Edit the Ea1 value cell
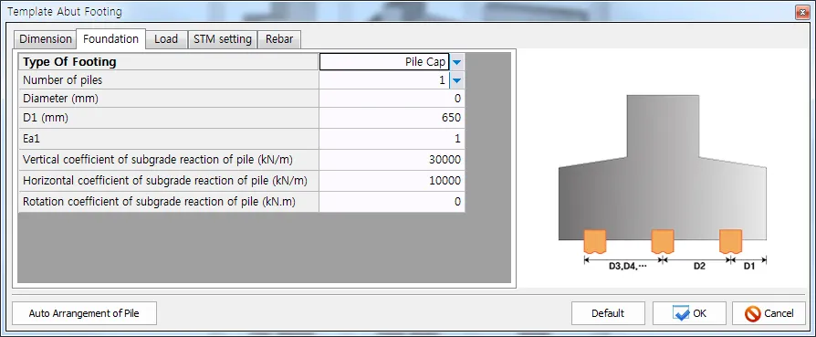The height and width of the screenshot is (337, 816). (x=392, y=139)
